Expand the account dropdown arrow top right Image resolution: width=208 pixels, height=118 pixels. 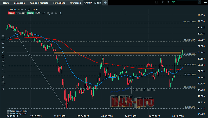(x=199, y=2)
